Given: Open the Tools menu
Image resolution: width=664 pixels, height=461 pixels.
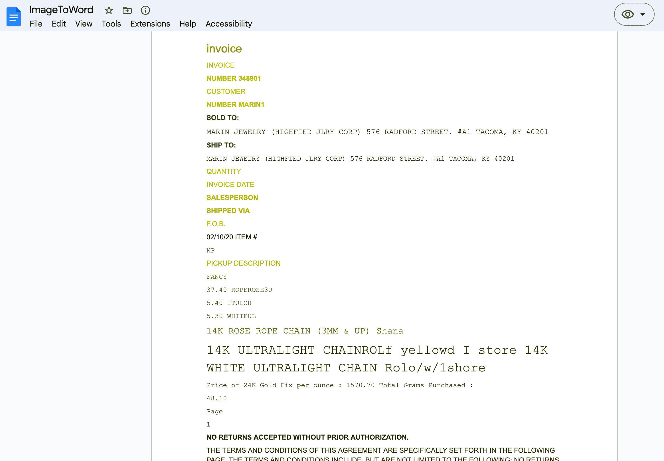Looking at the screenshot, I should (x=111, y=24).
